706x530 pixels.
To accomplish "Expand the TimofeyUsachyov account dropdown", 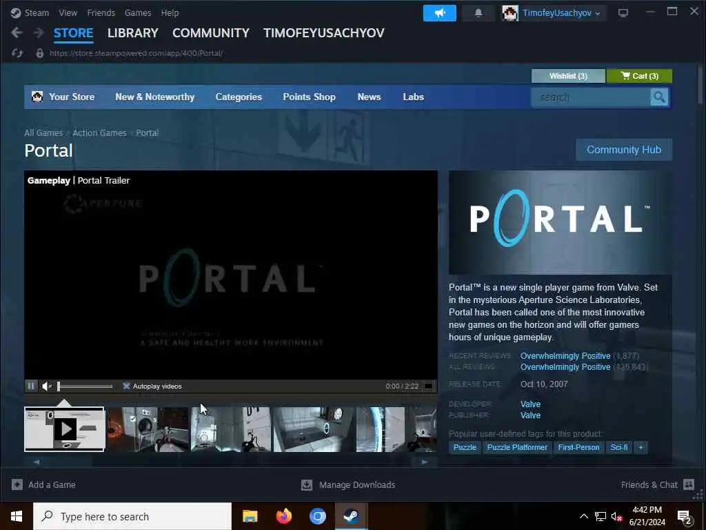I will point(598,14).
